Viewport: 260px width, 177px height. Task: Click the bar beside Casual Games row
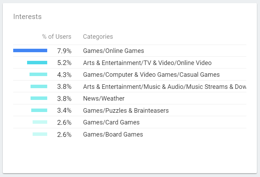(38, 74)
